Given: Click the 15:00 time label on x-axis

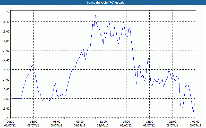Looking at the screenshot, I should click(126, 122).
